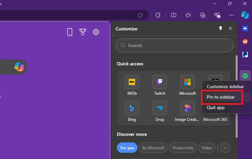Close the Customize pane
252x159 pixels.
(x=230, y=28)
